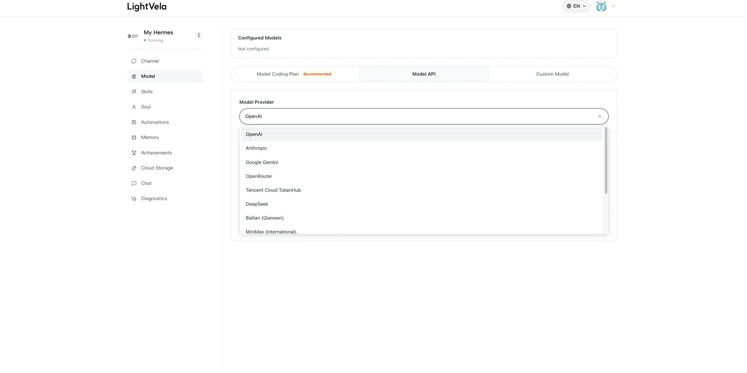Viewport: 747px width, 373px height.
Task: Open the Achievements page
Action: pyautogui.click(x=165, y=153)
